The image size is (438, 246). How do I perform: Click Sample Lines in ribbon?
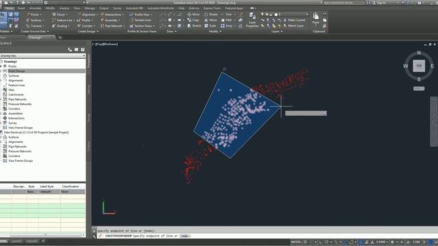tap(141, 20)
